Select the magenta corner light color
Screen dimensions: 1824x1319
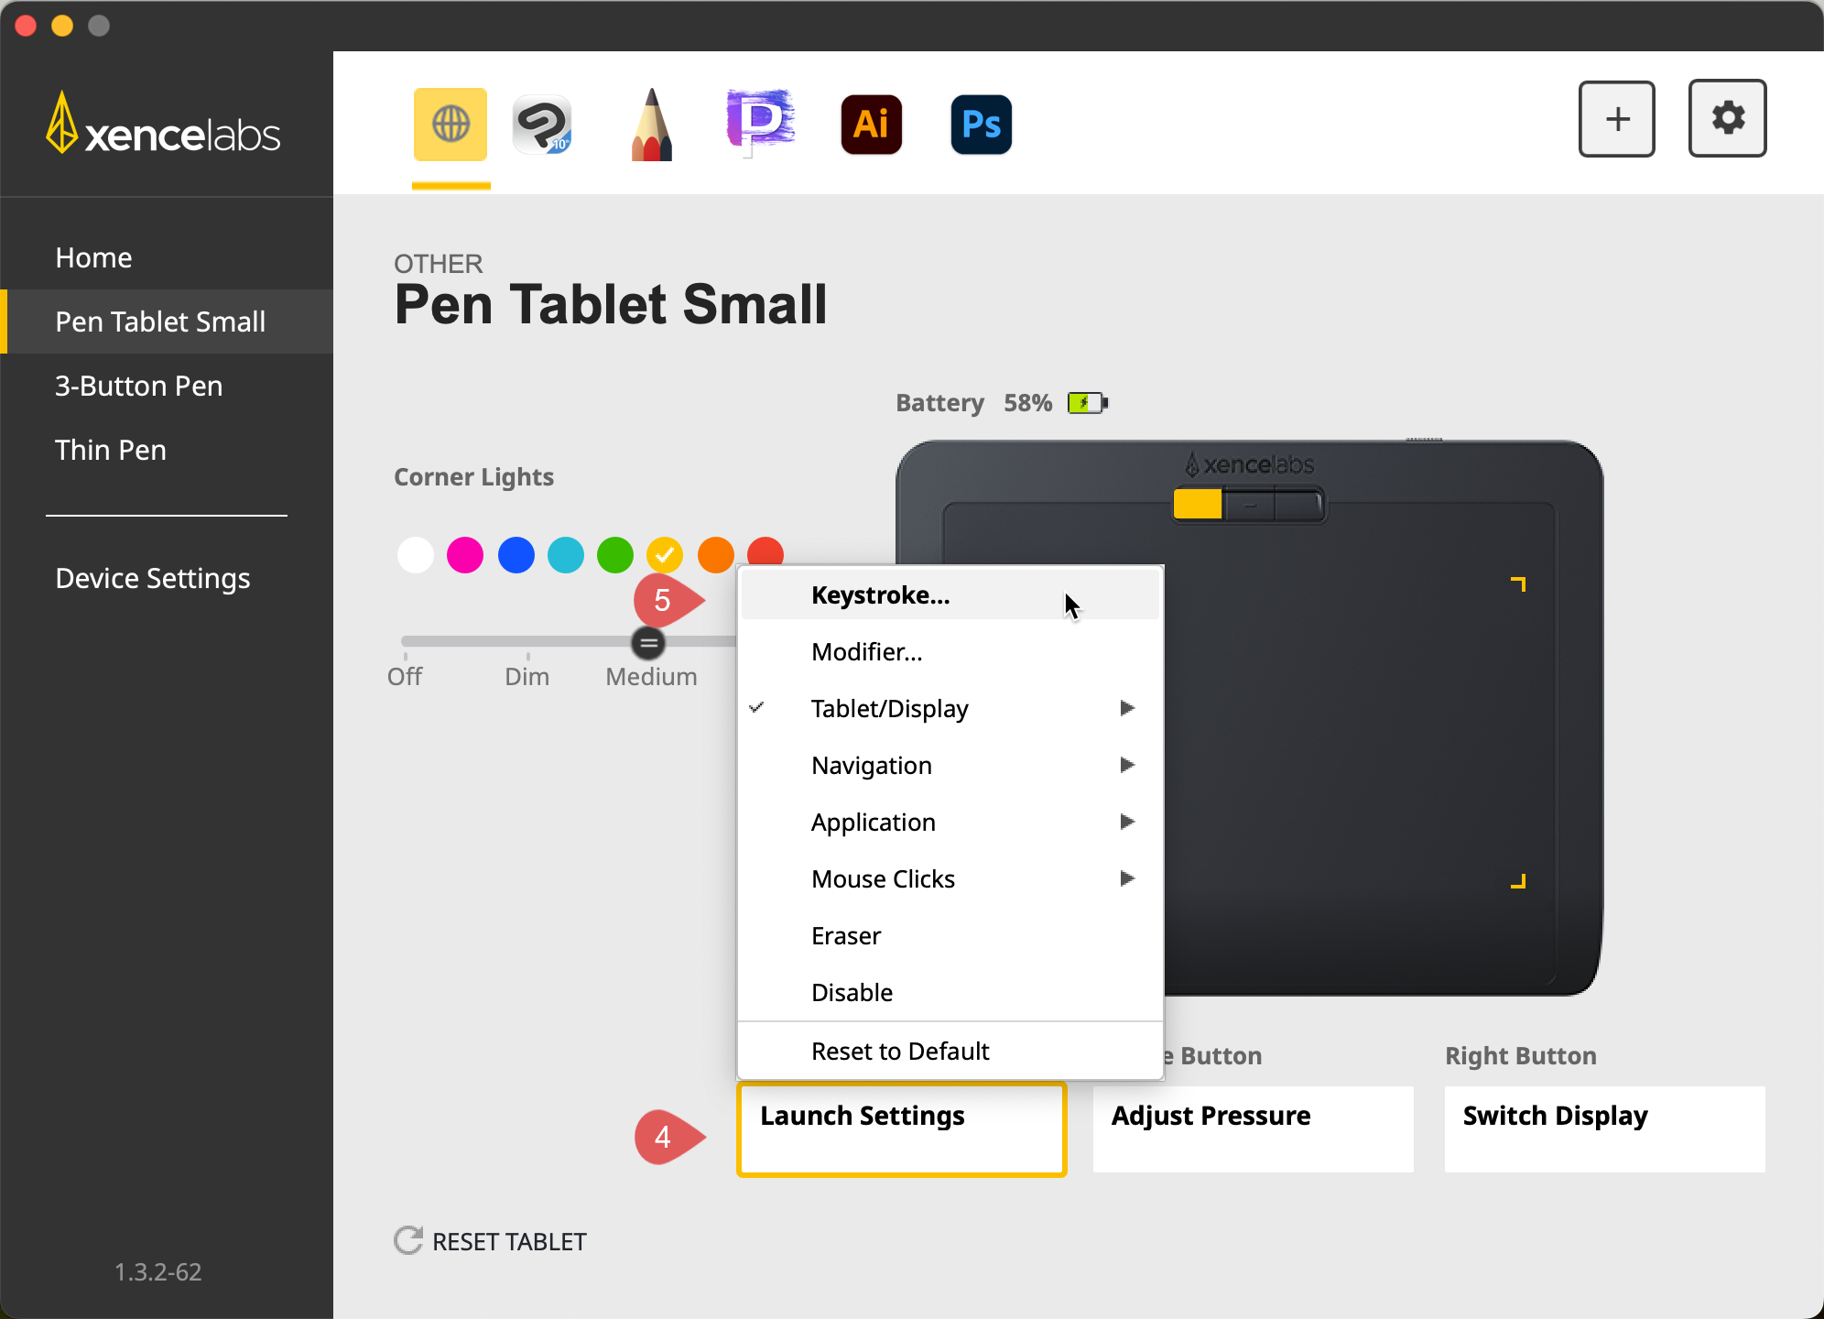coord(465,554)
